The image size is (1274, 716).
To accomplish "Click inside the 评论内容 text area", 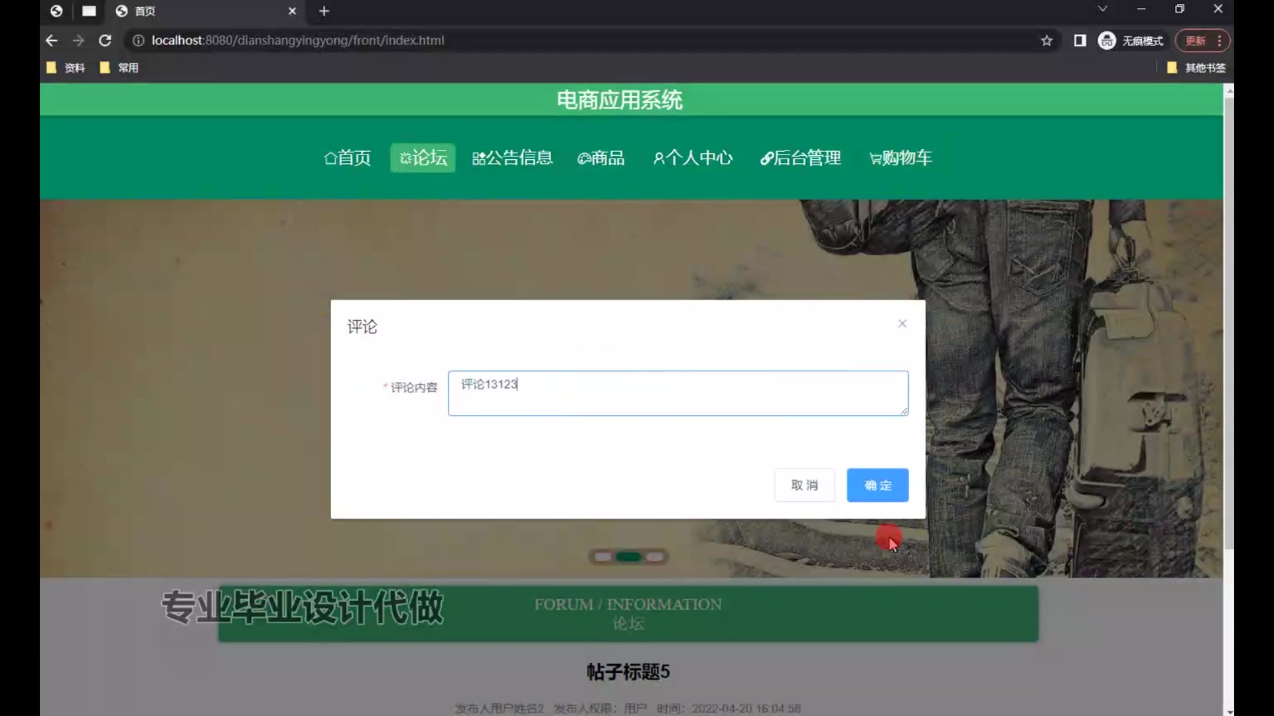I will 677,393.
